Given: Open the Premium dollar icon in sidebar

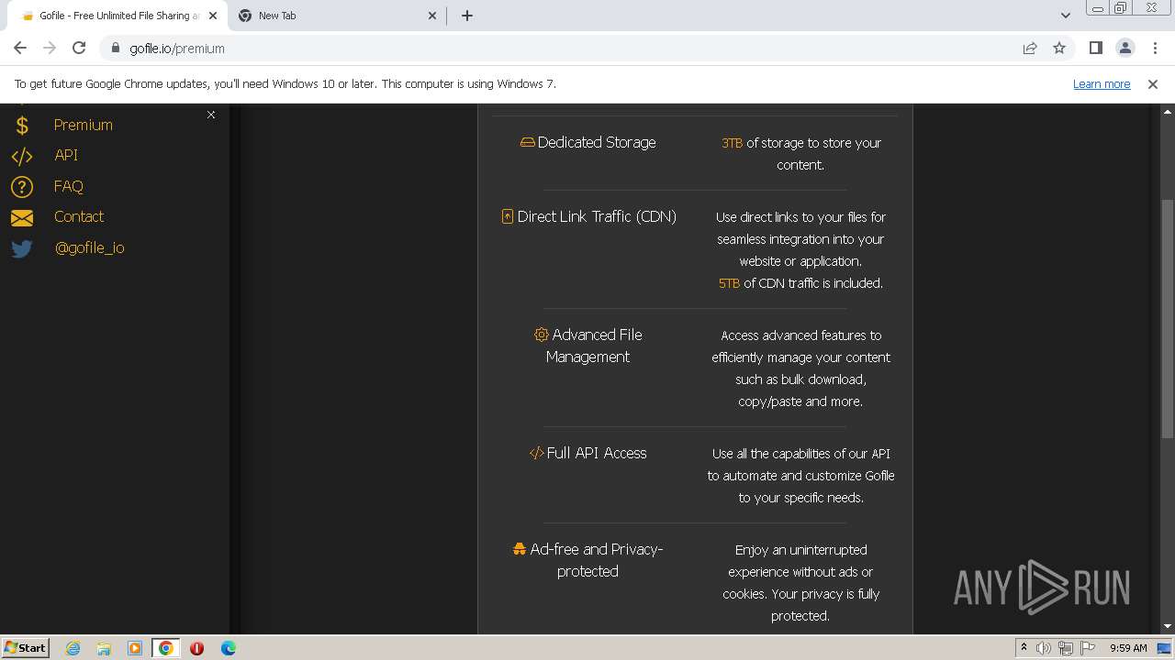Looking at the screenshot, I should click(22, 126).
